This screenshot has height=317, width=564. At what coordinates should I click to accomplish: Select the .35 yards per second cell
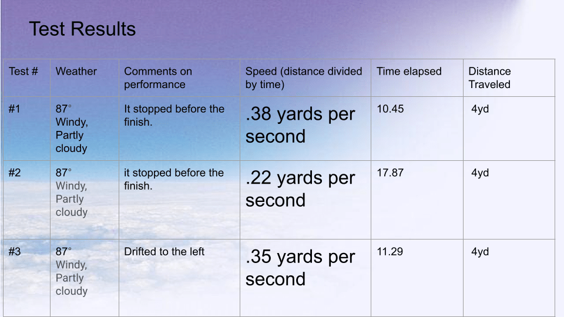tap(305, 278)
